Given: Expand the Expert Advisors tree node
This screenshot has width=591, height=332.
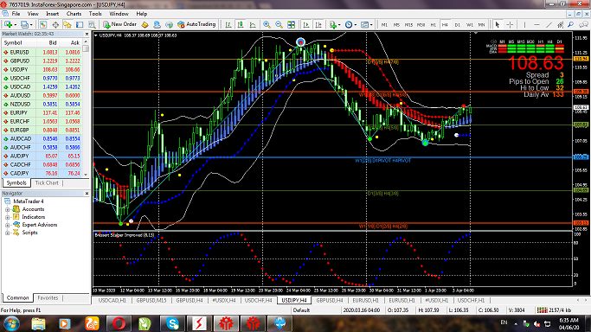Looking at the screenshot, I should pos(7,225).
